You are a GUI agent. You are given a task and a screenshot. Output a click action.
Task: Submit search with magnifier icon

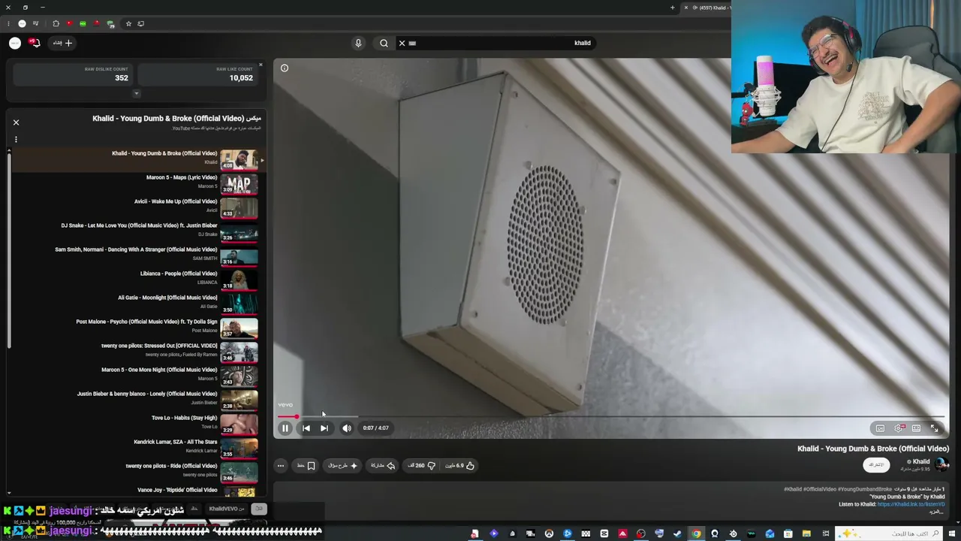point(384,43)
